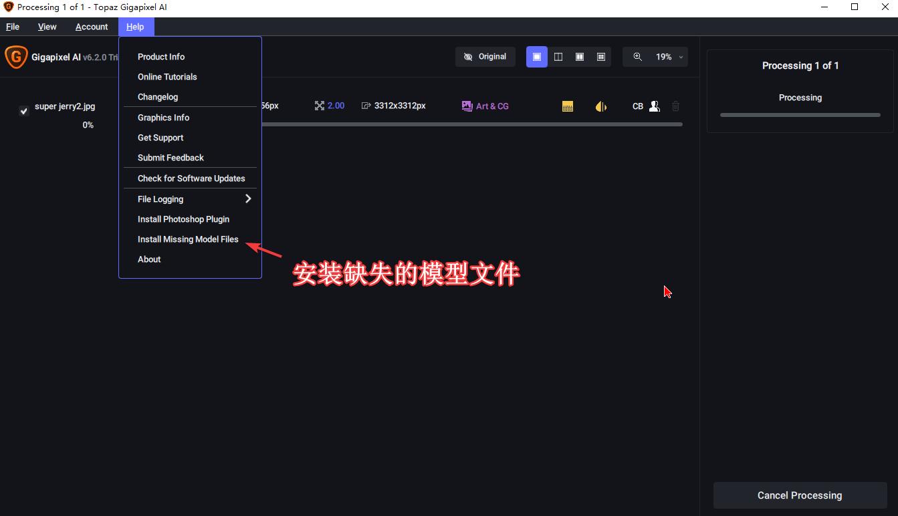Click the Topaz app icon in title bar
The height and width of the screenshot is (516, 898).
pyautogui.click(x=9, y=7)
